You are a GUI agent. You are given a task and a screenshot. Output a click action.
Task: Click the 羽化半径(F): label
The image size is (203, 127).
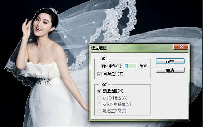pos(112,66)
